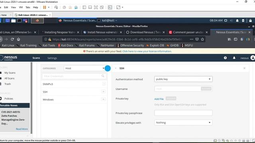Open Authentication method public key dropdown
Screen dimensions: 255x143
183,79
